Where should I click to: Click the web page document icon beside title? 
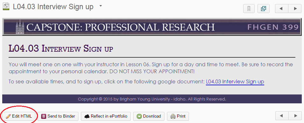point(6,7)
